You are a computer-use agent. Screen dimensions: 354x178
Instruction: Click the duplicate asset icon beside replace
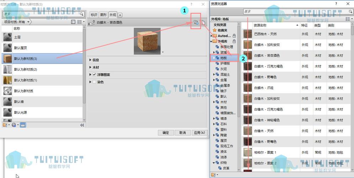203,22
